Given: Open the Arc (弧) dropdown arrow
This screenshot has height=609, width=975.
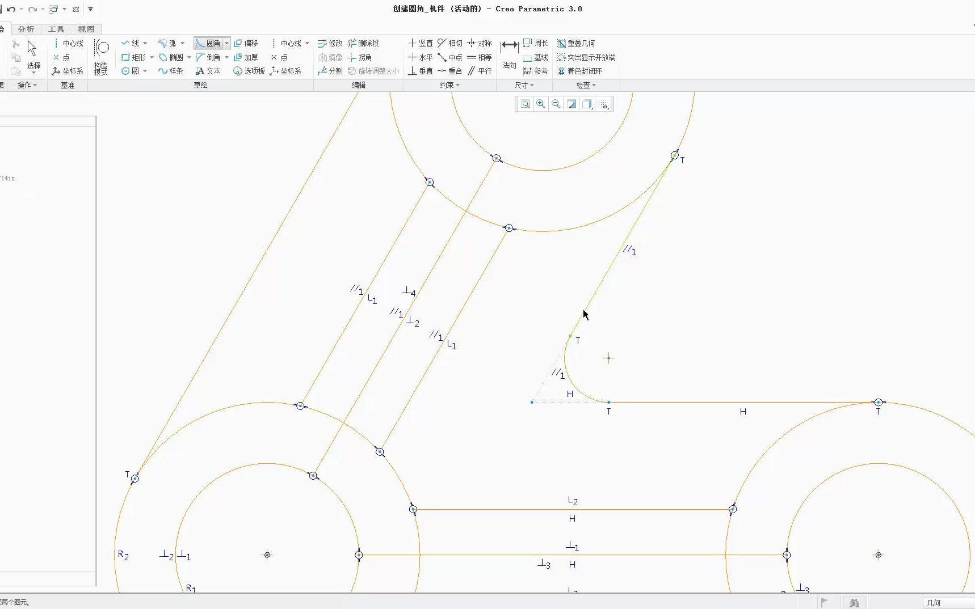Looking at the screenshot, I should tap(182, 43).
